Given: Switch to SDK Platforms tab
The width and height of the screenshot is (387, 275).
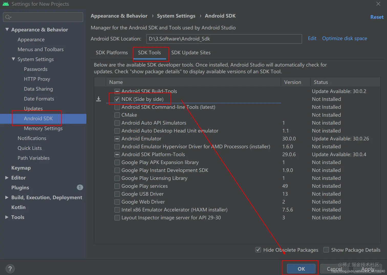Looking at the screenshot, I should point(112,53).
